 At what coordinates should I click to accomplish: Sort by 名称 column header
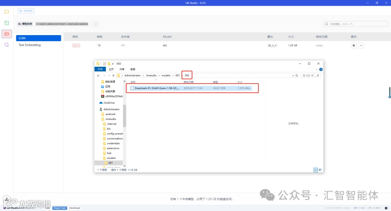tap(133, 82)
